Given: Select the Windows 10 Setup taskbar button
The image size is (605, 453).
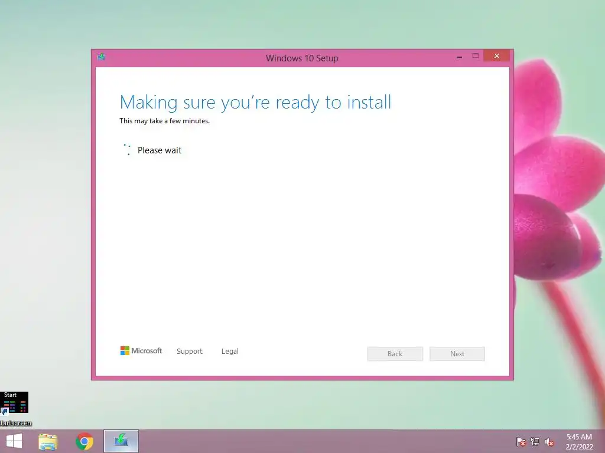Looking at the screenshot, I should 121,441.
